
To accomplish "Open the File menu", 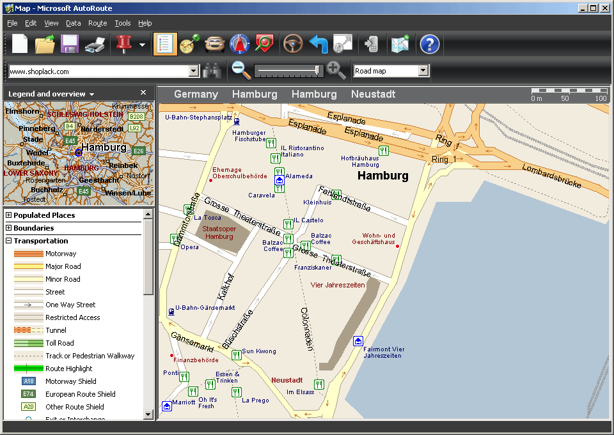I will click(12, 23).
